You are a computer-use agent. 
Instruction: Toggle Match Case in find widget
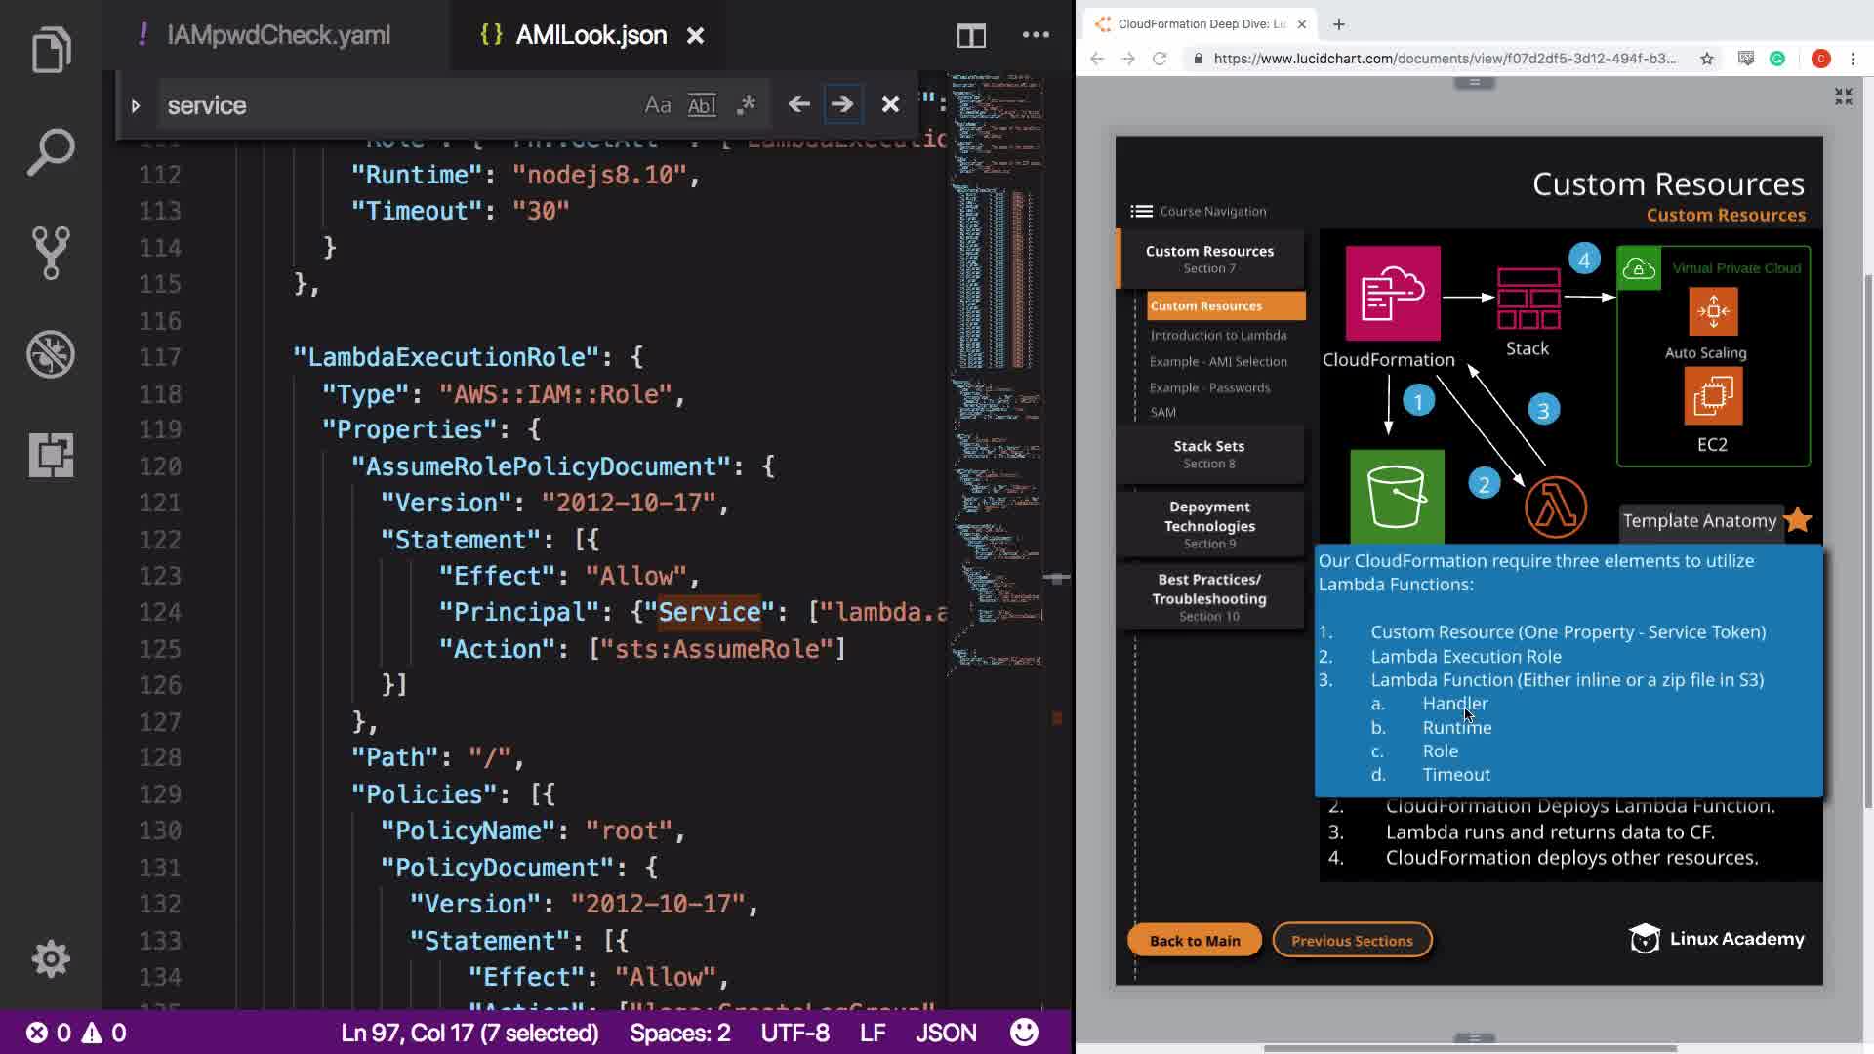pos(657,105)
